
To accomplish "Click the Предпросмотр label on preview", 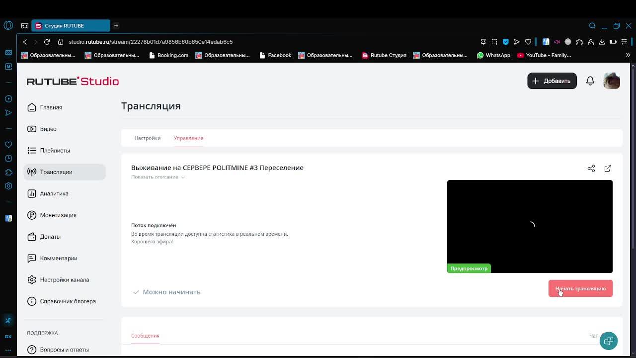I will (x=469, y=268).
